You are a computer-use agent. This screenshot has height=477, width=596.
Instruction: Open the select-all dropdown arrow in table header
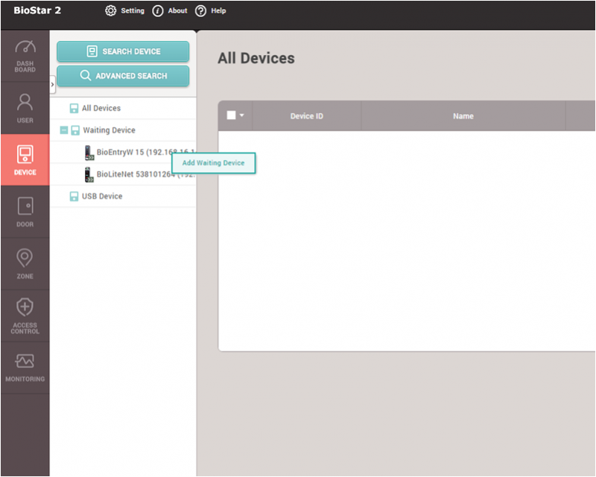(x=242, y=115)
